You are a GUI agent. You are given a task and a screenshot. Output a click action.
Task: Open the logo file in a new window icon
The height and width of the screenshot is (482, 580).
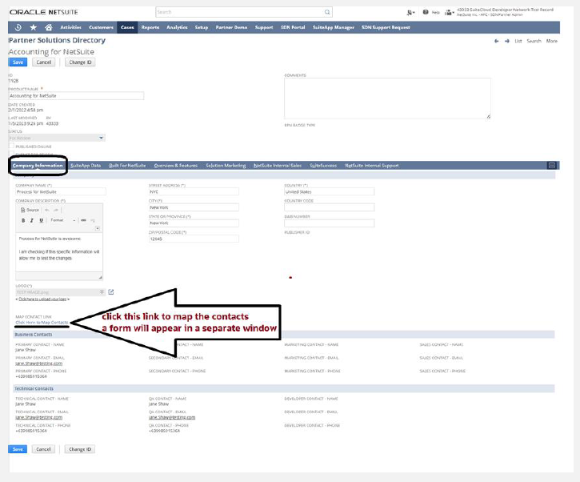111,292
